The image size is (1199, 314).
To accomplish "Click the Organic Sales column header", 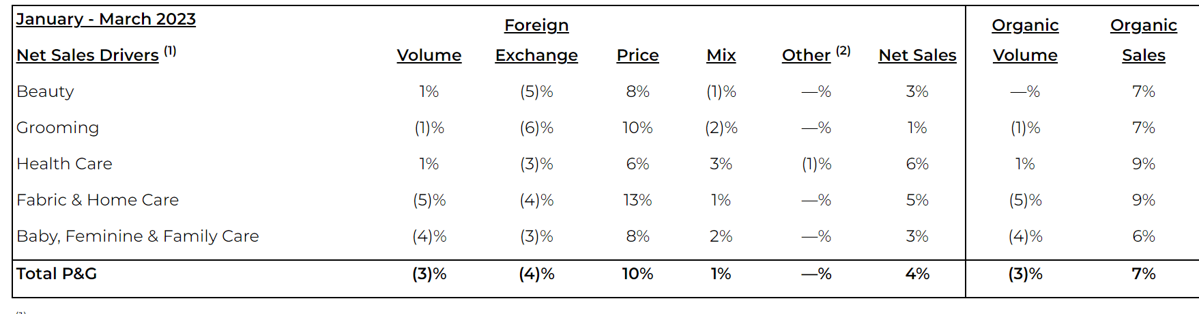I will [x=1144, y=40].
